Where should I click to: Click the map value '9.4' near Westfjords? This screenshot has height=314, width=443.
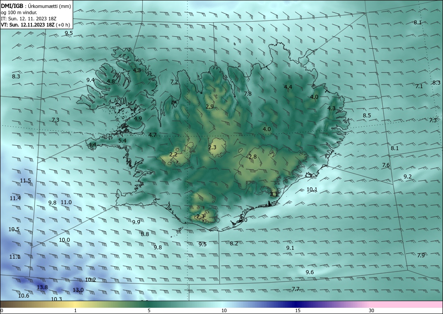[x=90, y=80]
